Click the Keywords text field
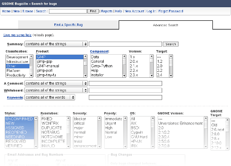This screenshot has height=166, width=231. [125, 97]
